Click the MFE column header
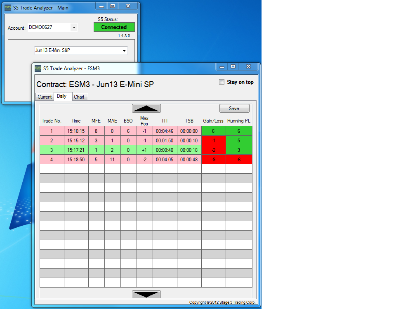 coord(96,121)
